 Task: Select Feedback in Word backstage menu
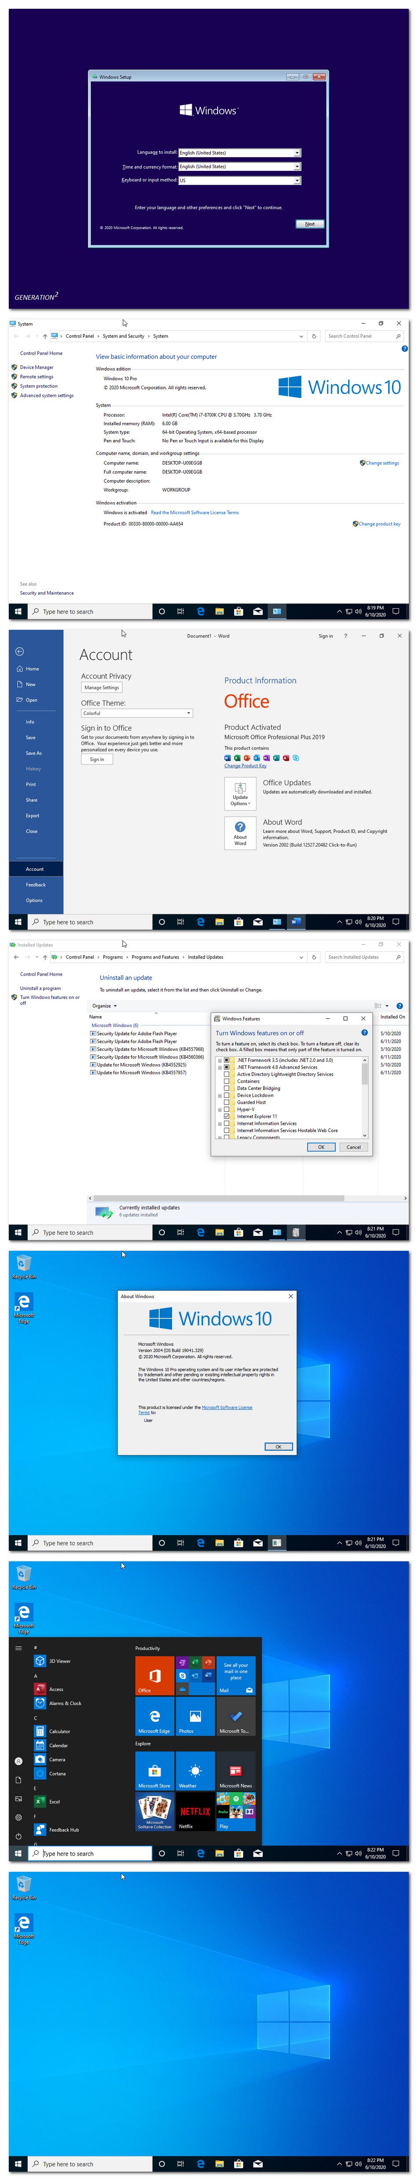[36, 885]
